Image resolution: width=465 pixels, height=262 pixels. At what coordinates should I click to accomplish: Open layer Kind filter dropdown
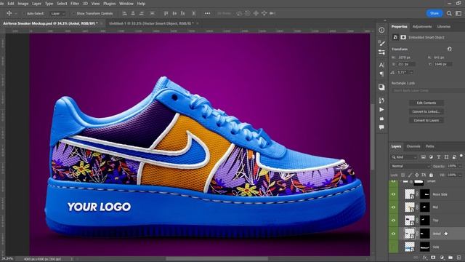click(404, 157)
